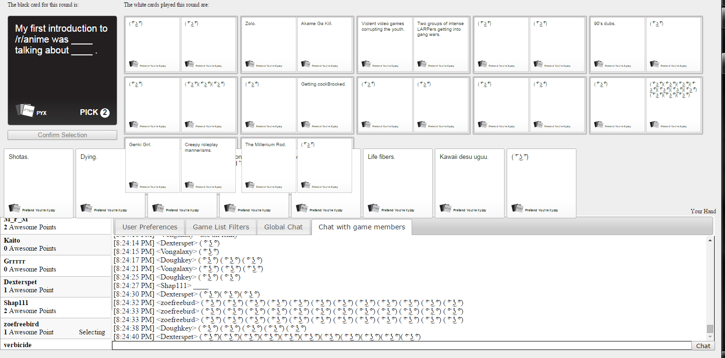Click the card logo on the Kawaii desu uguu card
The image size is (725, 358).
(x=445, y=208)
